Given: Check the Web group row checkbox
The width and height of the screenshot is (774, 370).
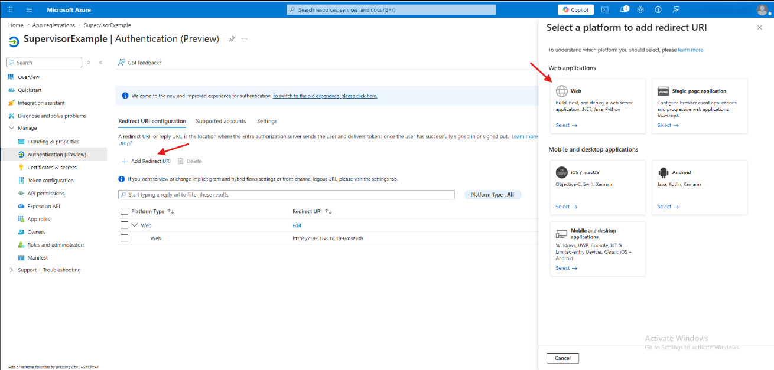Looking at the screenshot, I should coord(124,225).
